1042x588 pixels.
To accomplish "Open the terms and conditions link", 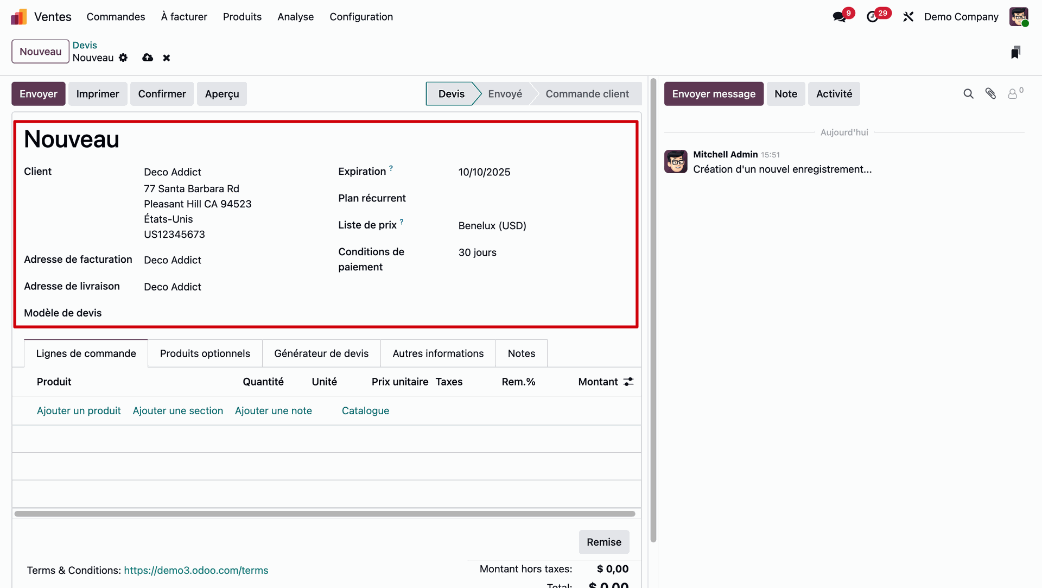I will (196, 570).
